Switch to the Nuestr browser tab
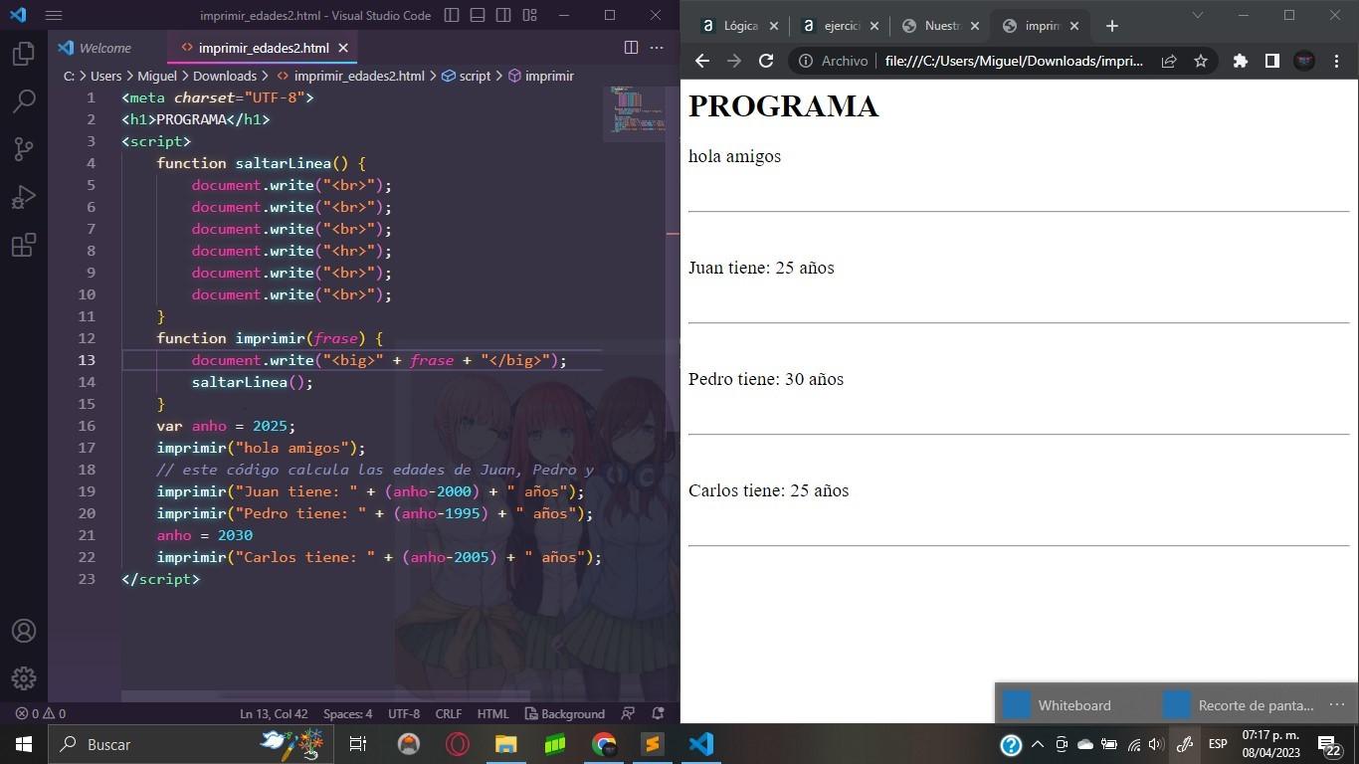 point(942,26)
